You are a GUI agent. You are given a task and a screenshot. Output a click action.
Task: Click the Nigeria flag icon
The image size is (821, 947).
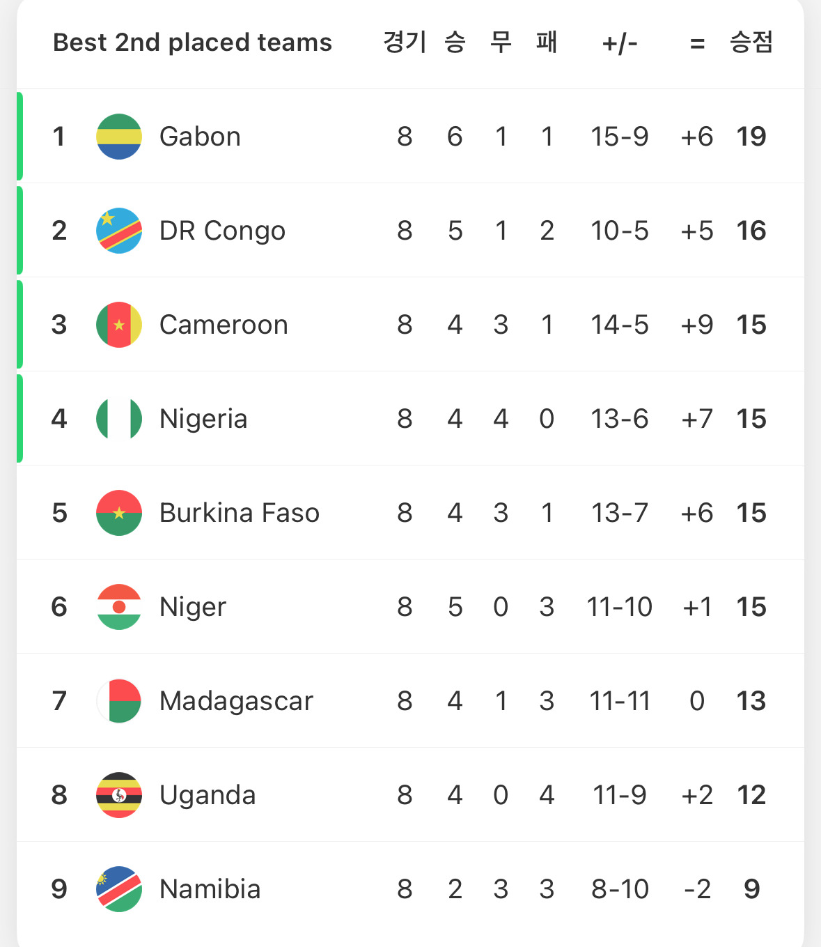click(x=119, y=419)
